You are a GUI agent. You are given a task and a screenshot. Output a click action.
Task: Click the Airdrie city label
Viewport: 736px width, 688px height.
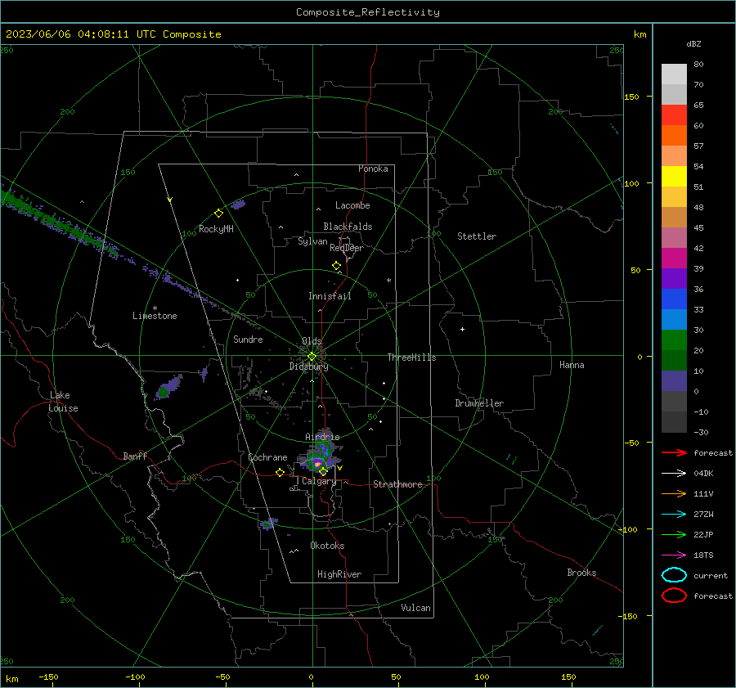pos(322,437)
